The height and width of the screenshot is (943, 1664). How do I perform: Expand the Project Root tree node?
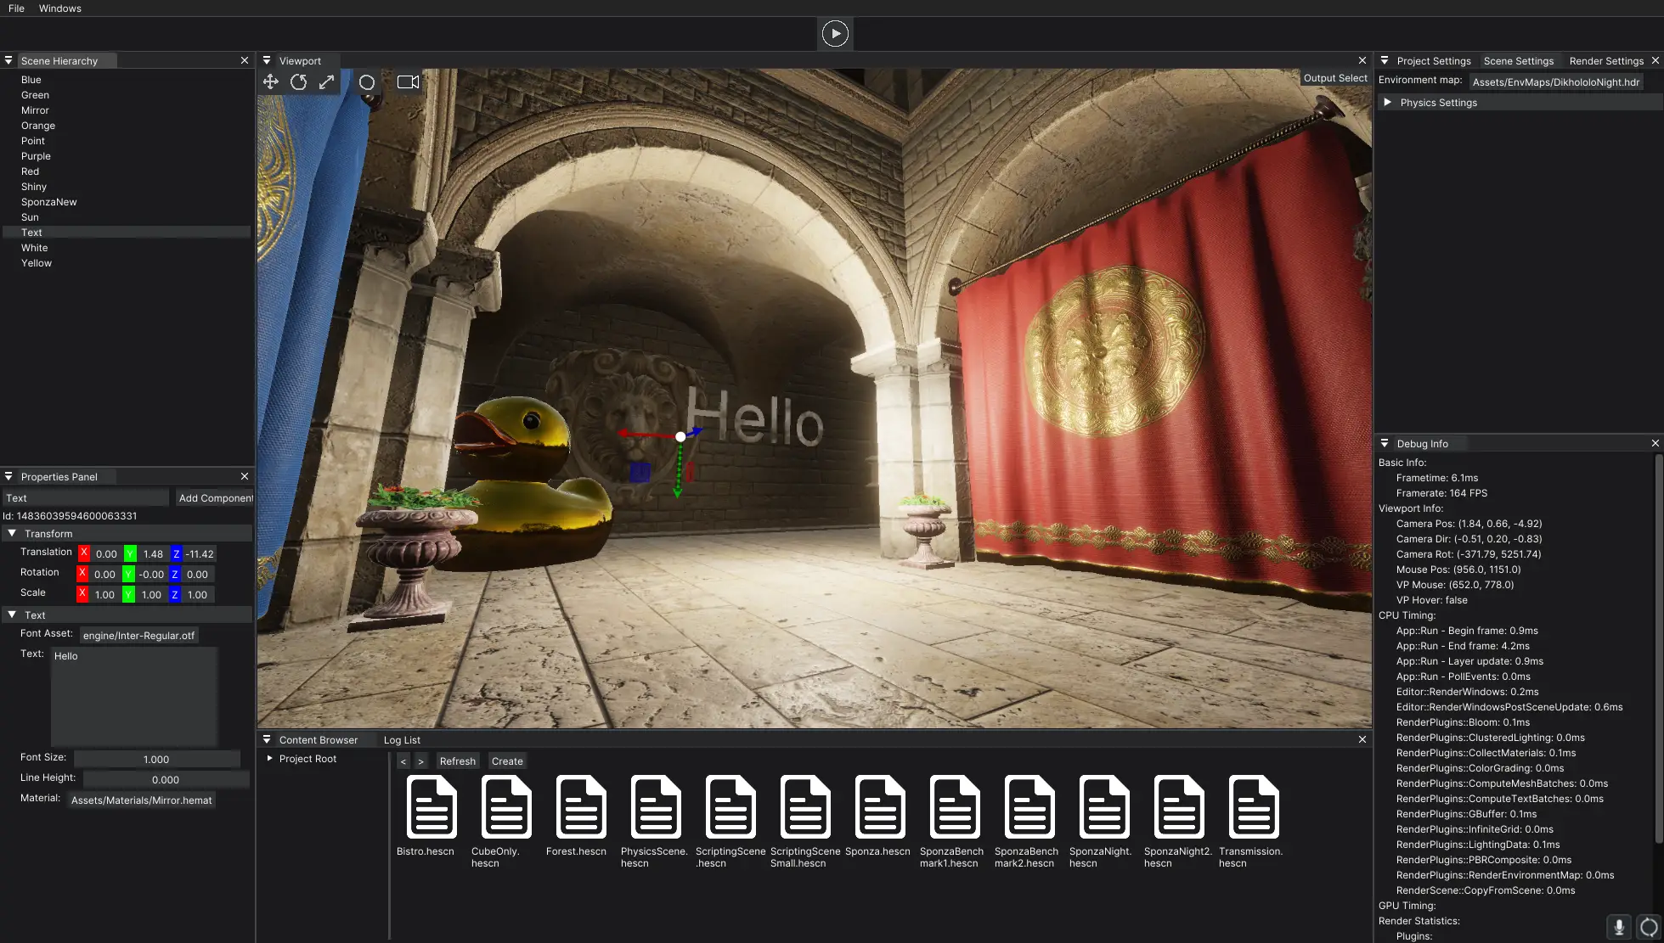[270, 758]
